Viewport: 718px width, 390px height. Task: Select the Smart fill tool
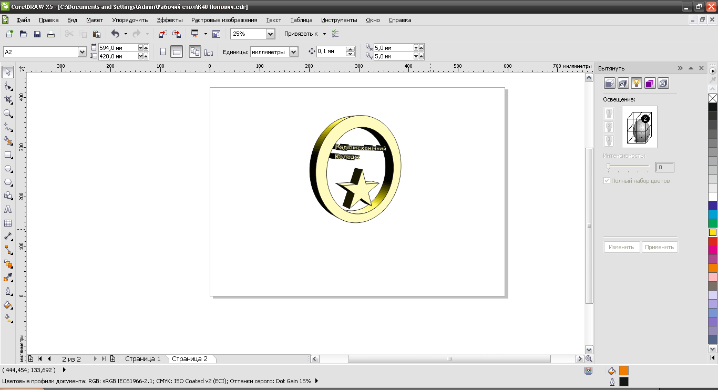pos(8,141)
